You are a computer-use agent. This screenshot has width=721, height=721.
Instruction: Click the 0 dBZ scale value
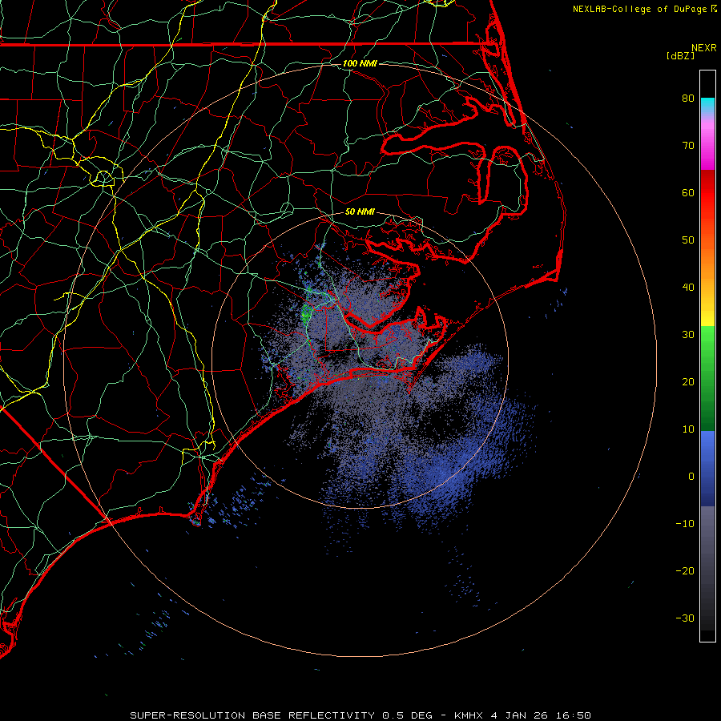(691, 477)
